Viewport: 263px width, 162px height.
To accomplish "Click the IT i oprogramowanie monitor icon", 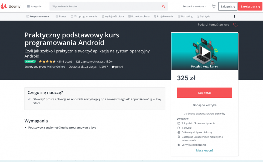I will point(72,17).
